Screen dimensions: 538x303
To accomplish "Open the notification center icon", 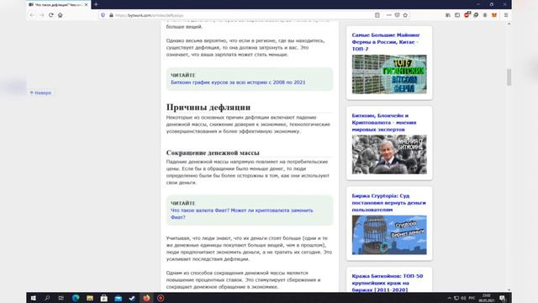I will tap(503, 298).
